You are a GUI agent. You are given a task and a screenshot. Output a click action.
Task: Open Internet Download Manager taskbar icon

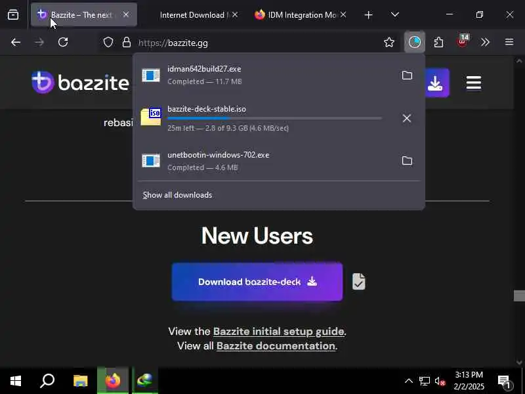[x=144, y=381]
